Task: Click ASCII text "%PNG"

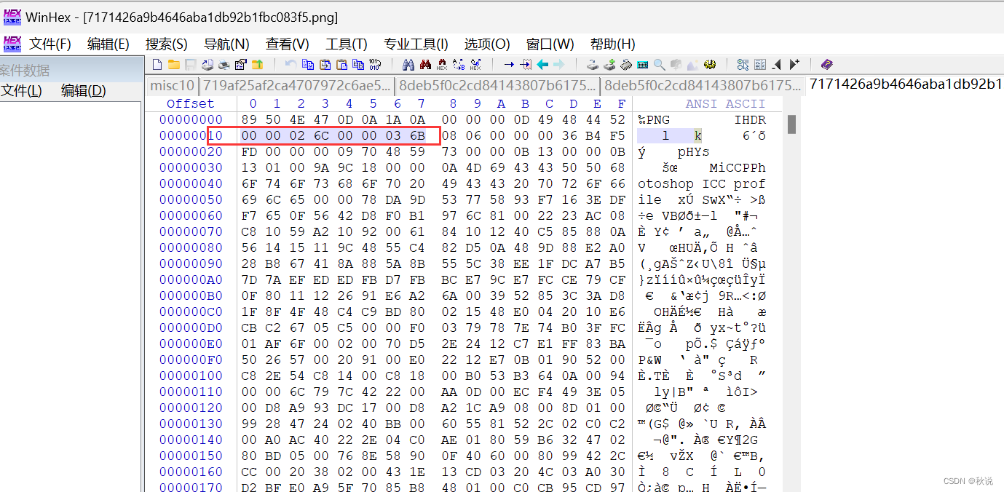Action: [x=654, y=119]
